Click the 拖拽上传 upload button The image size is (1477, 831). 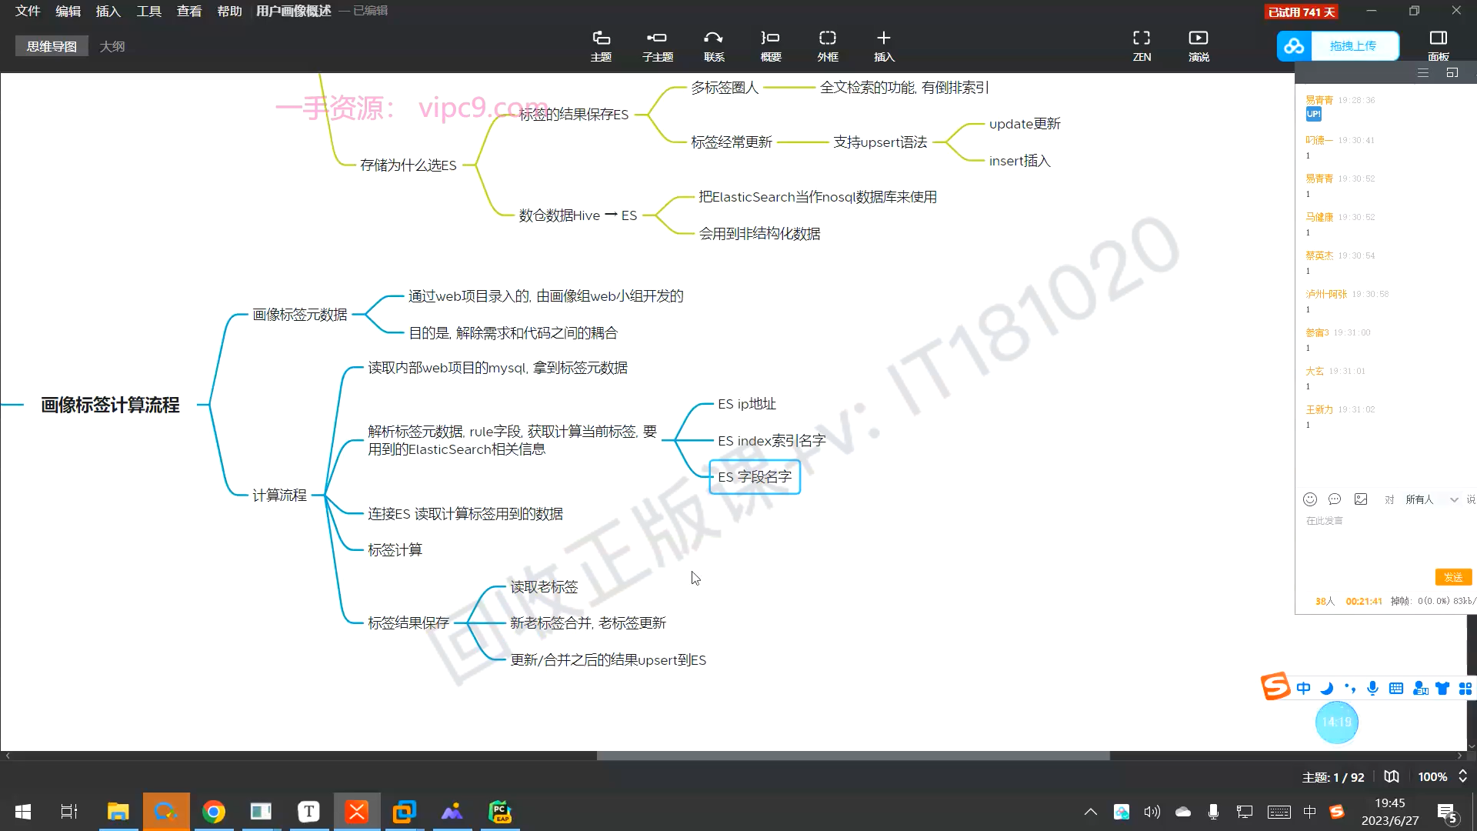click(1353, 46)
